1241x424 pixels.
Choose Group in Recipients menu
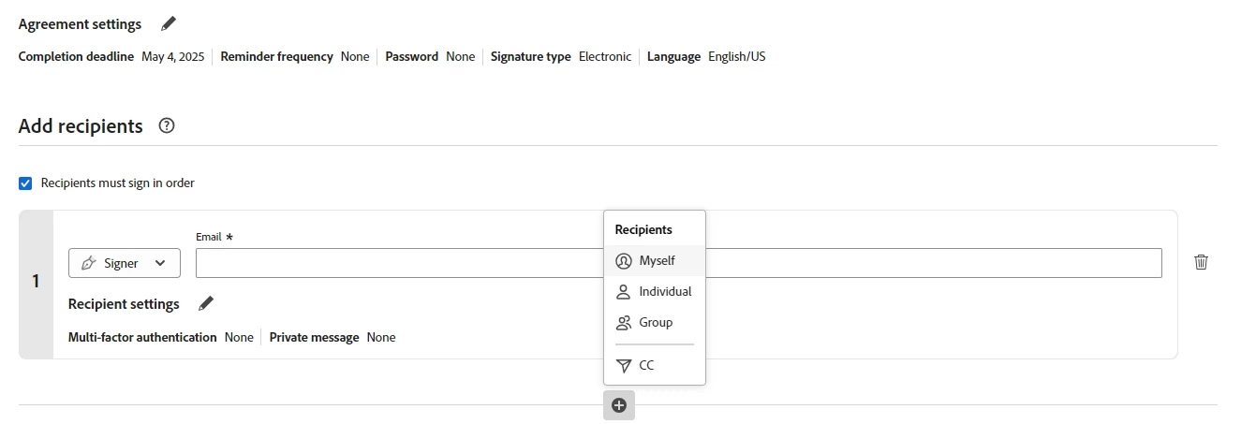pyautogui.click(x=656, y=323)
